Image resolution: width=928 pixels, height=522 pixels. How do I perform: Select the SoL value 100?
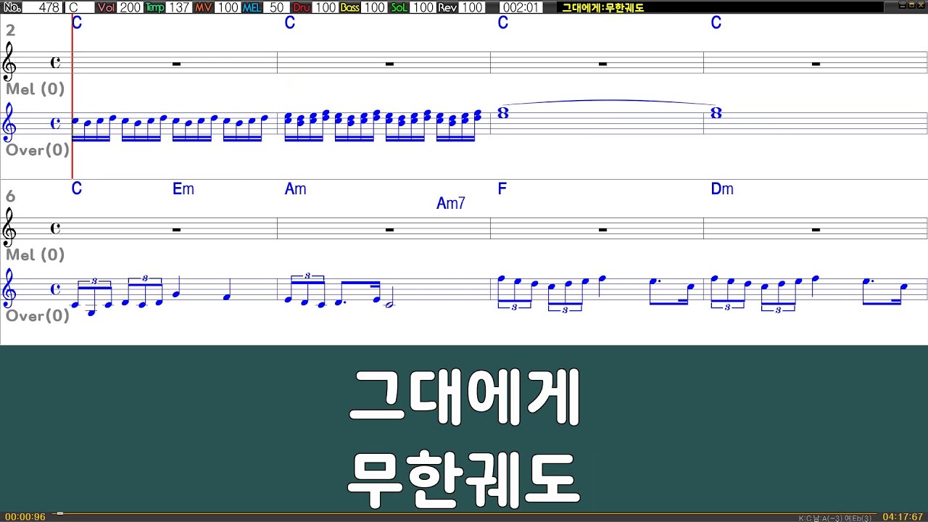coord(423,7)
